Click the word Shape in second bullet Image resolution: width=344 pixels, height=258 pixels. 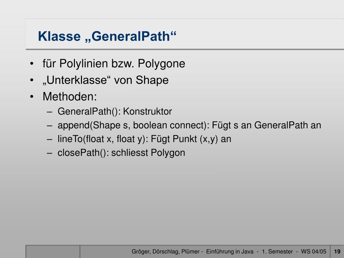tap(152, 80)
